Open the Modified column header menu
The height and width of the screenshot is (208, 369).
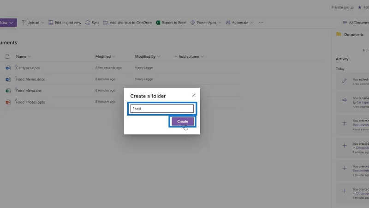click(x=105, y=56)
